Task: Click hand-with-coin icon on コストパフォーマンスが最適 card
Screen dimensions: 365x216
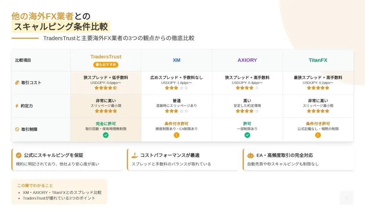Action: coord(134,155)
